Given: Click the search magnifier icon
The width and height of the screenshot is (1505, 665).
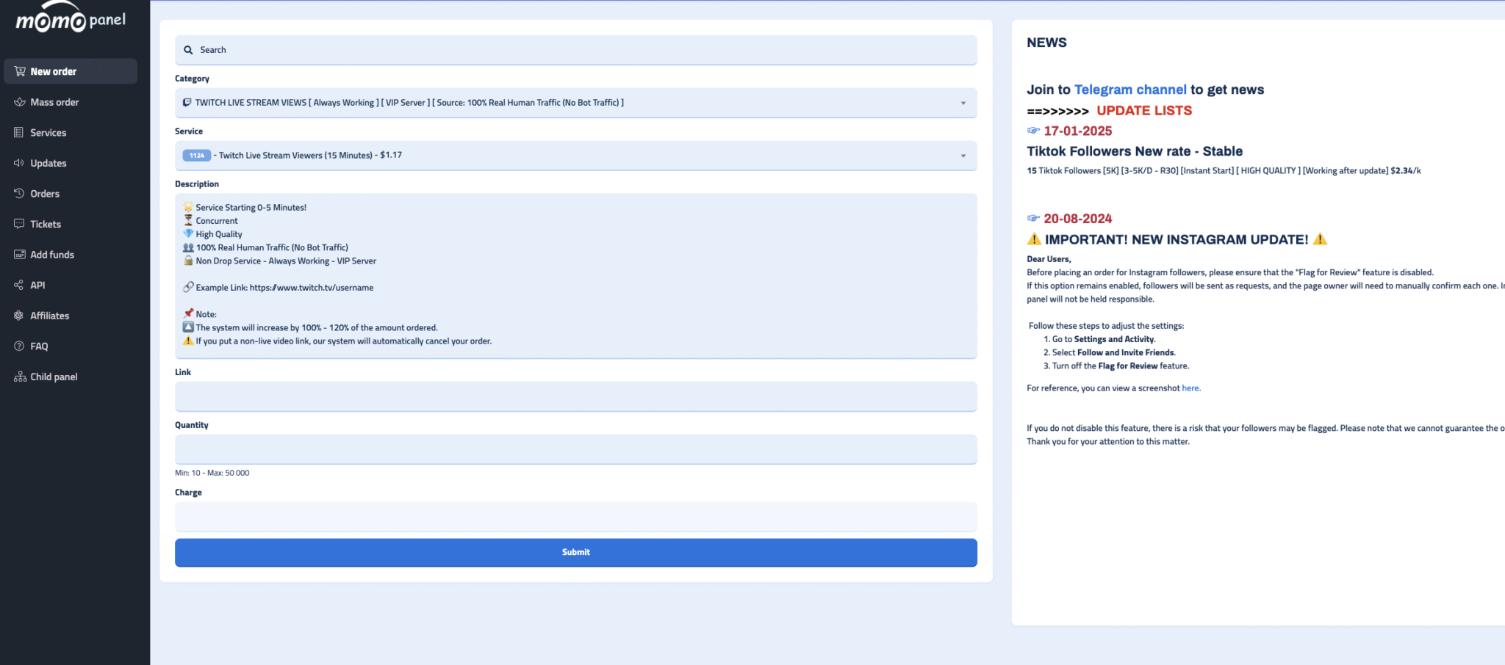Looking at the screenshot, I should (188, 50).
